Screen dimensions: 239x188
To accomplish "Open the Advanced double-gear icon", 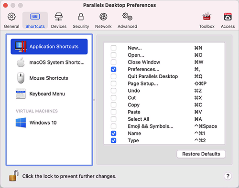I will tap(127, 17).
